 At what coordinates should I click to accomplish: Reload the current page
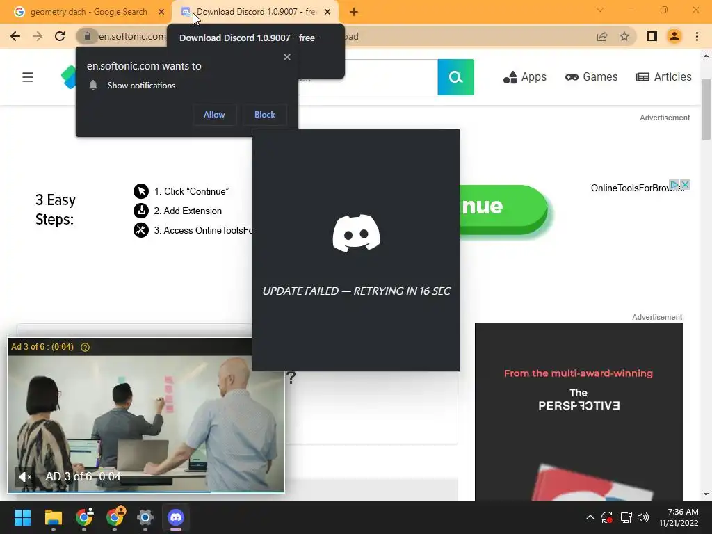(x=60, y=36)
